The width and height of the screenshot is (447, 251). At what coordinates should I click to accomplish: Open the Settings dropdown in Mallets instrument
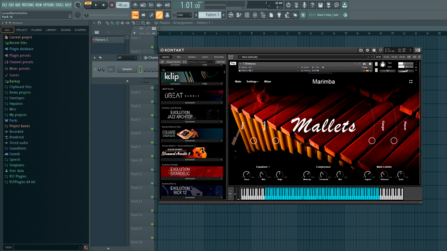coord(253,81)
